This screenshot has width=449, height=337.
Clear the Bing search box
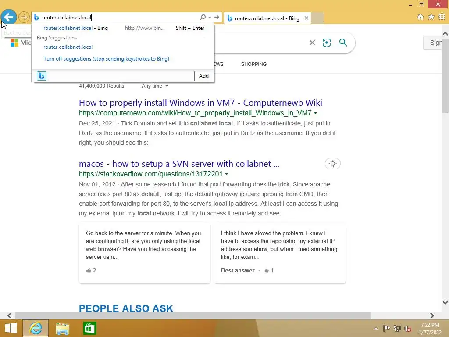point(312,43)
